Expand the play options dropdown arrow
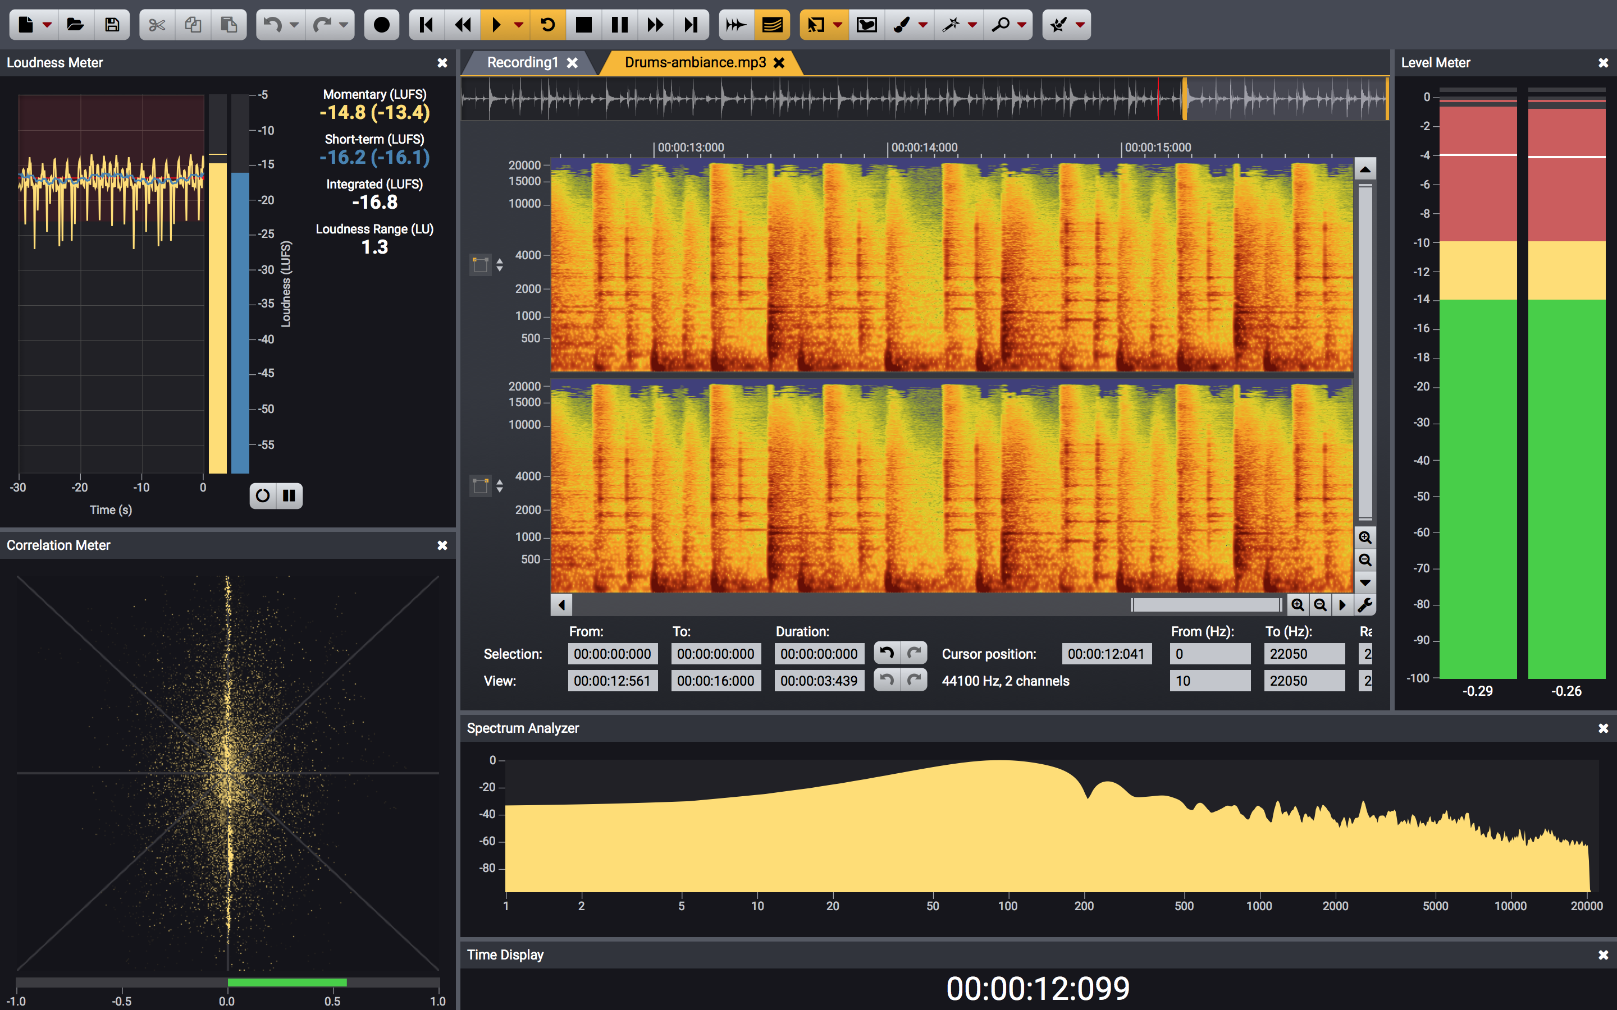The width and height of the screenshot is (1617, 1010). pyautogui.click(x=519, y=25)
